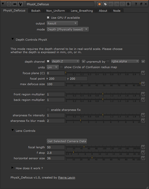The width and height of the screenshot is (149, 189).
Task: Click the center node graph target icon
Action: click(9, 4)
